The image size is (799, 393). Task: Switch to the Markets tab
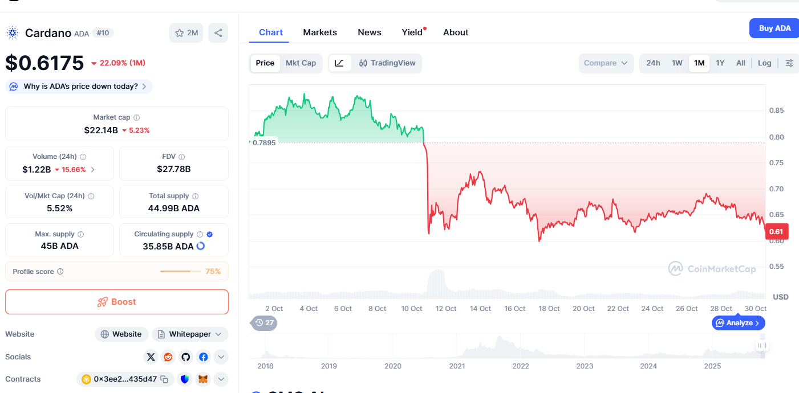point(320,32)
